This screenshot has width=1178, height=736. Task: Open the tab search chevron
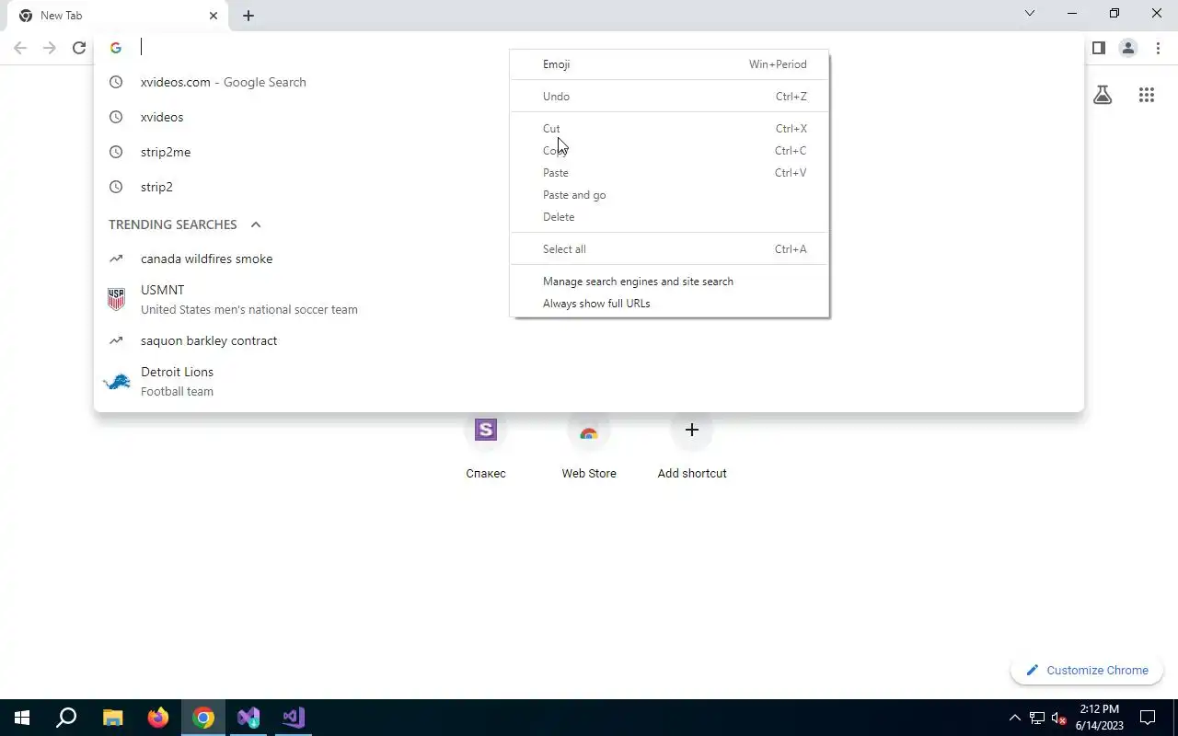(x=1030, y=14)
